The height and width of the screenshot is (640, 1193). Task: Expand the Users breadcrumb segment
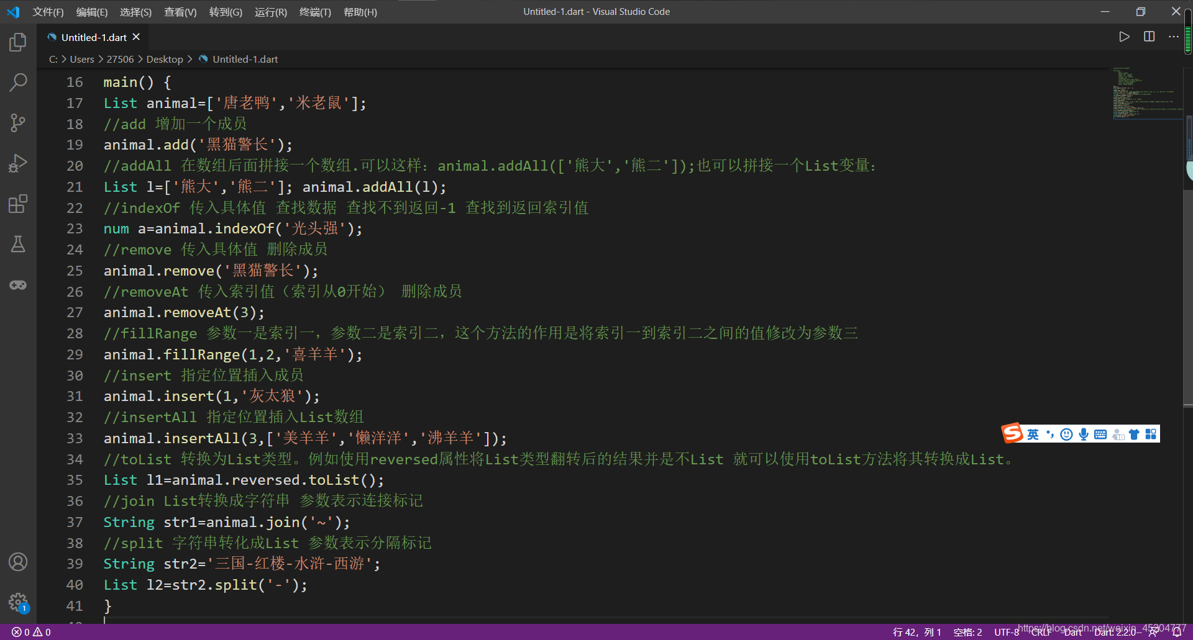(x=82, y=59)
